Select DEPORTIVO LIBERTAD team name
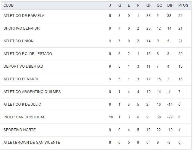 (x=23, y=66)
